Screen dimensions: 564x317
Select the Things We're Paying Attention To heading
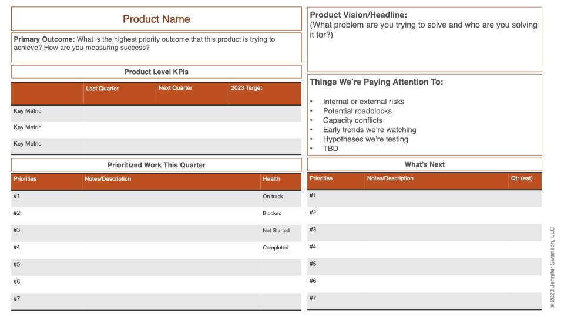pyautogui.click(x=377, y=82)
